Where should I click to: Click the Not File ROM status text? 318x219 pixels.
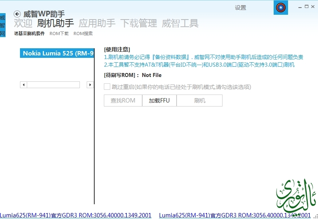pos(152,75)
